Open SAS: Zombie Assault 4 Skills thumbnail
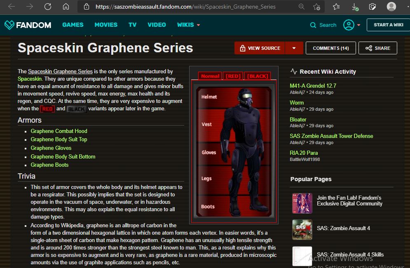 302,256
